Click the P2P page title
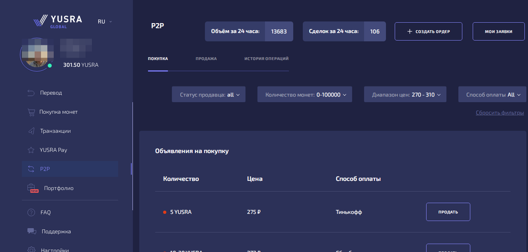 tap(158, 25)
